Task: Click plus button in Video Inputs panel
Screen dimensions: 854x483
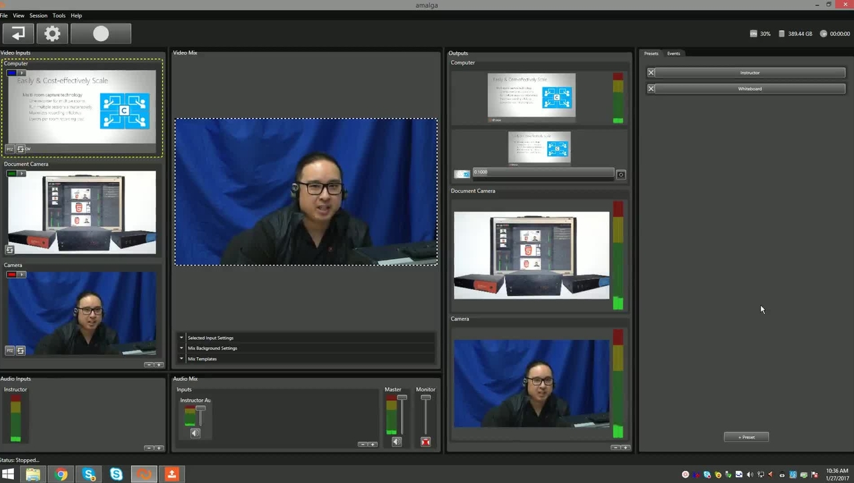Action: (x=159, y=364)
